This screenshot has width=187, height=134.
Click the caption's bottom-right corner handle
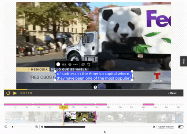(x=132, y=80)
